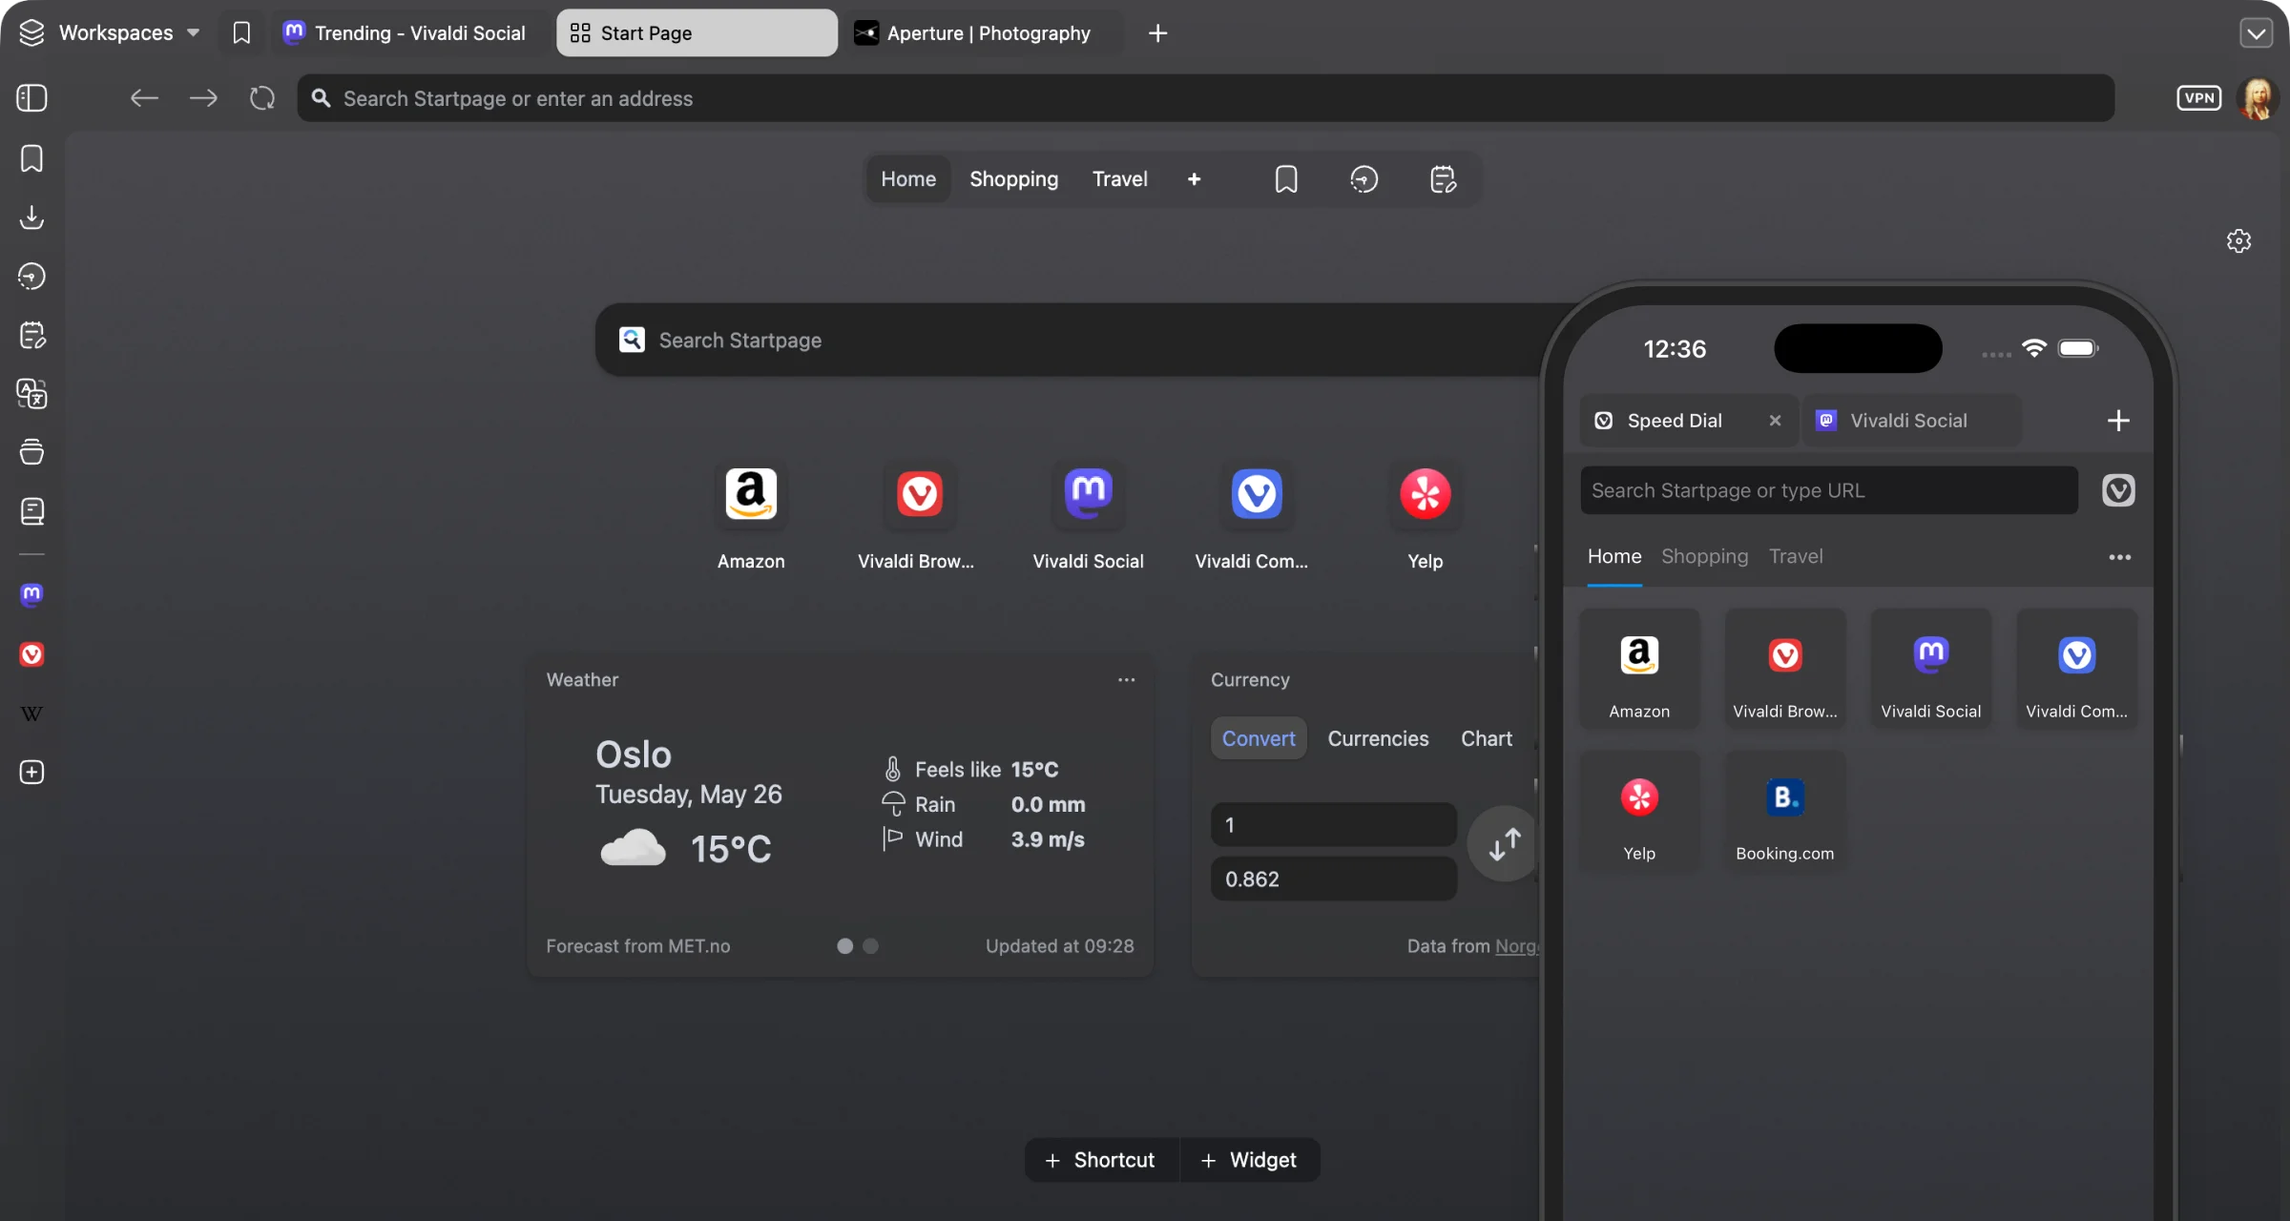Swap the currency conversion direction
This screenshot has height=1221, width=2290.
pyautogui.click(x=1504, y=843)
